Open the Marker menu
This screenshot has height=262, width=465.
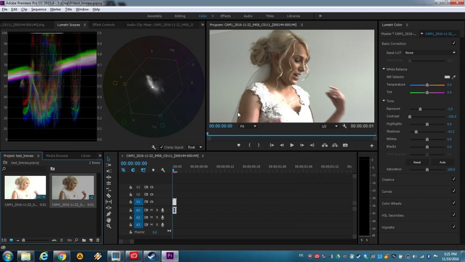tap(55, 9)
